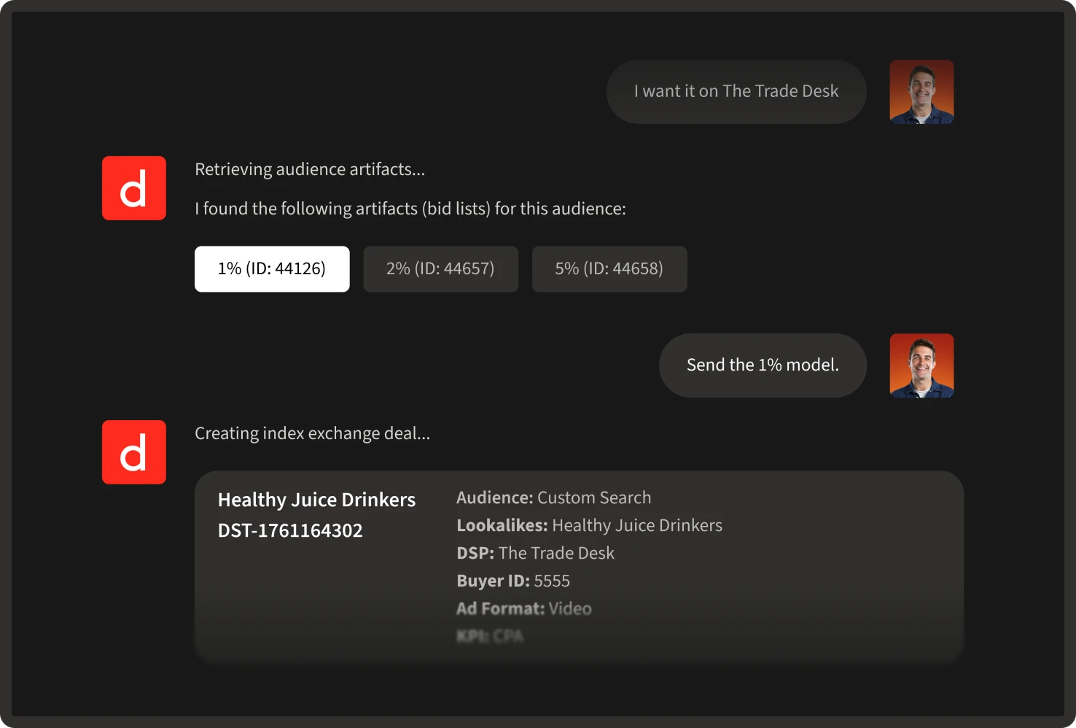Image resolution: width=1076 pixels, height=728 pixels.
Task: Click the "Retrieving audience artifacts..." status text
Action: 310,169
